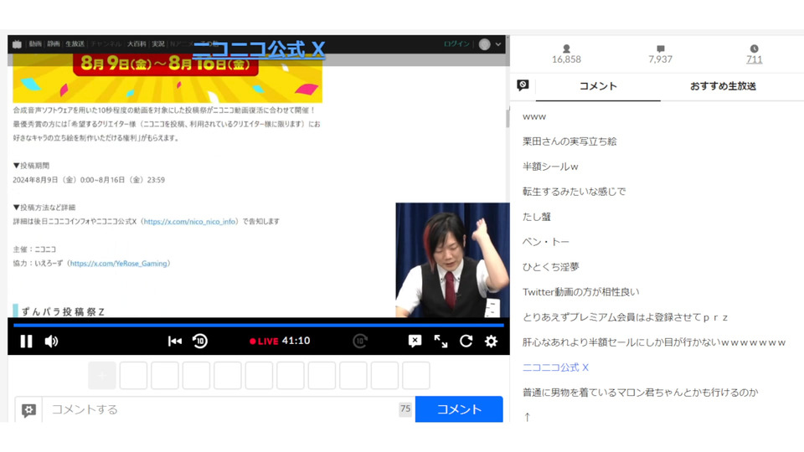Select comment ベン・トー

(545, 242)
